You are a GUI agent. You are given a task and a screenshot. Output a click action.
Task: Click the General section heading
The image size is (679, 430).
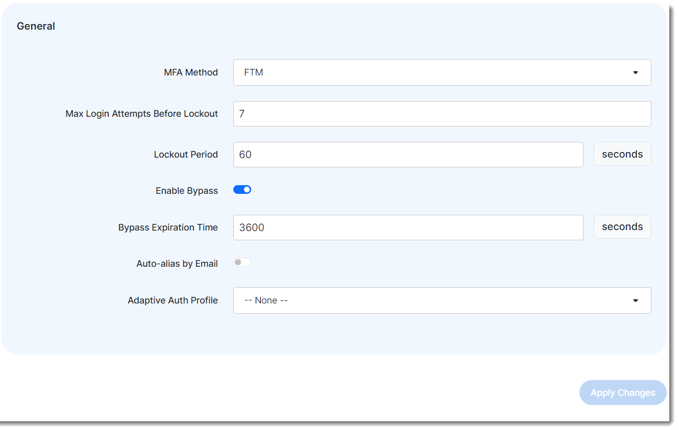[x=36, y=26]
